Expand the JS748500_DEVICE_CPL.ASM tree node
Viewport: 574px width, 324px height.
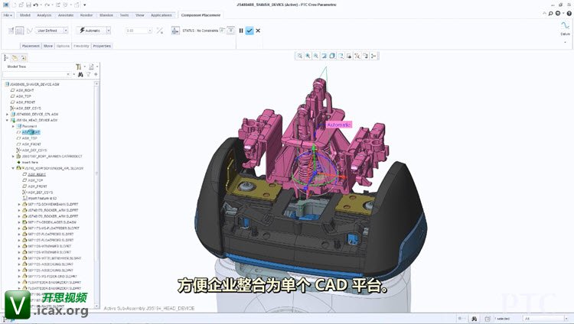[8, 114]
